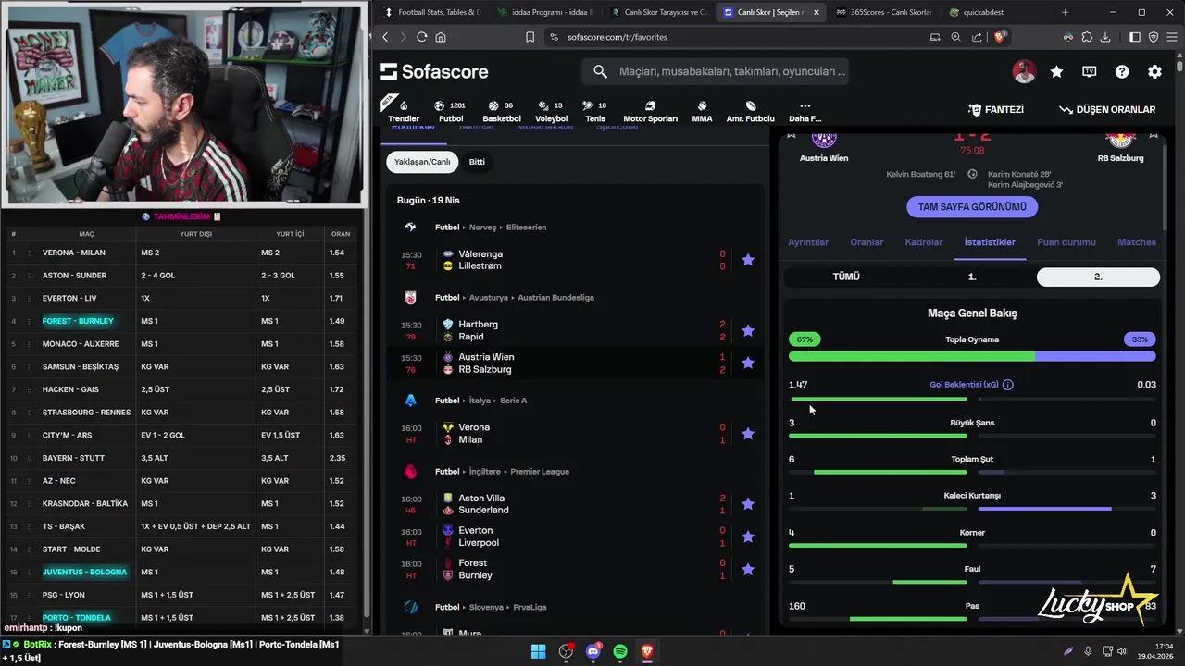1185x666 pixels.
Task: Unfavorite the Vålerenga - Lillestrøm match star
Action: click(748, 260)
